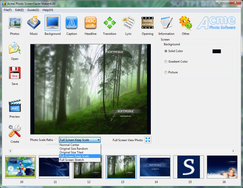Select photo thumbnail 13
This screenshot has width=243, height=188.
[121, 167]
